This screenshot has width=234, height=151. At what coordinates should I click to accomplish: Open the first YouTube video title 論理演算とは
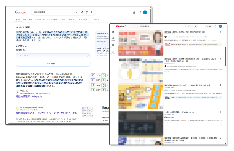tap(185, 32)
